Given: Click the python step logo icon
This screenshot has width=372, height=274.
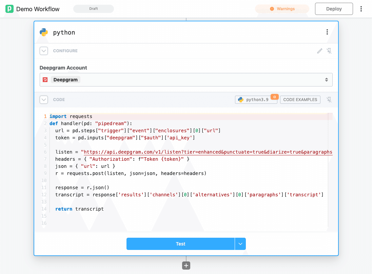Looking at the screenshot, I should (44, 32).
